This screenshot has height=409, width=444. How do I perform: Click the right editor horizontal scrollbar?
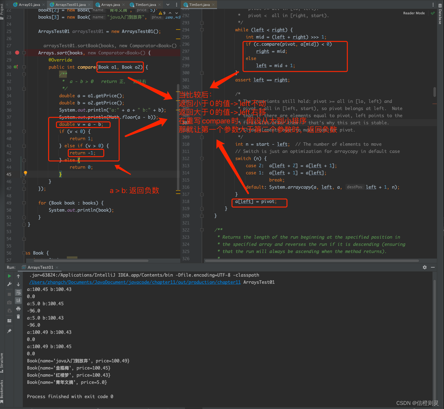[x=312, y=260]
